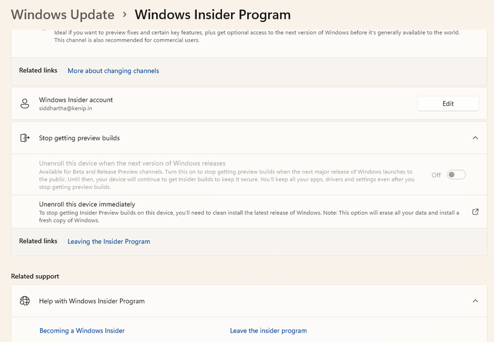Click Help with Windows Insider Program label

(x=91, y=301)
